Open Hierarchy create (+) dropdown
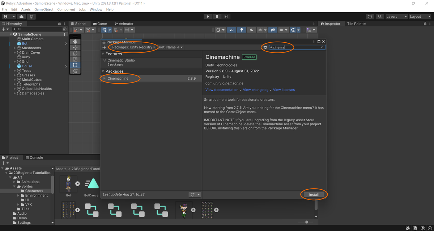Image resolution: width=434 pixels, height=231 pixels. [x=5, y=29]
